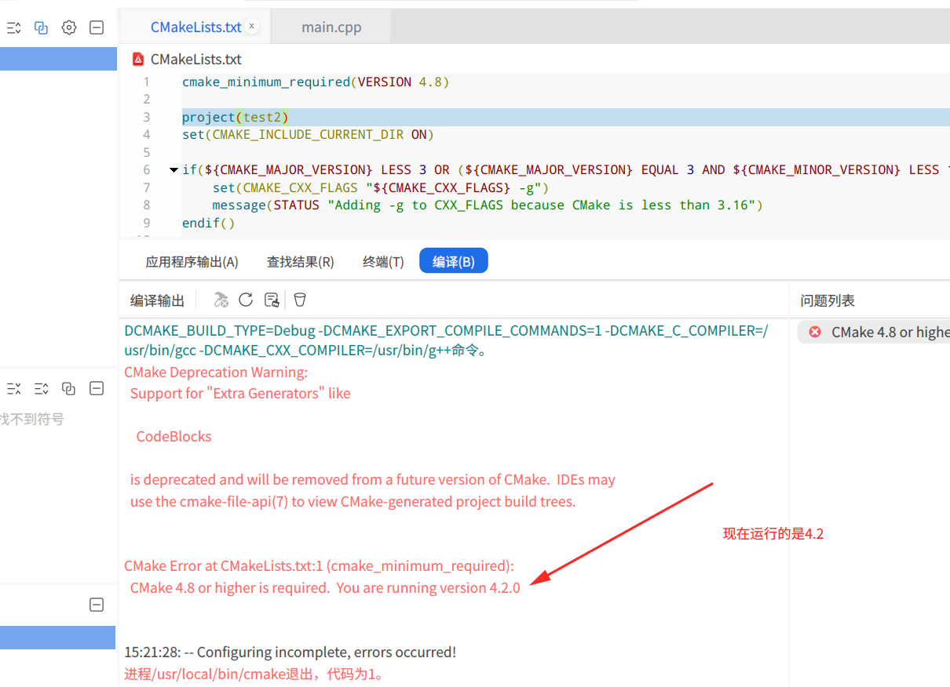Viewport: 950px width, 687px height.
Task: Click the "Configuring incomplete, errors occurred!" line
Action: (290, 652)
